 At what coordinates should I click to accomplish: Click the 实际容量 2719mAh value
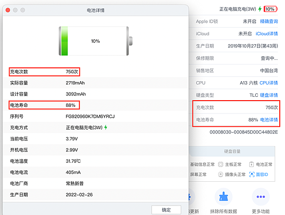75,83
